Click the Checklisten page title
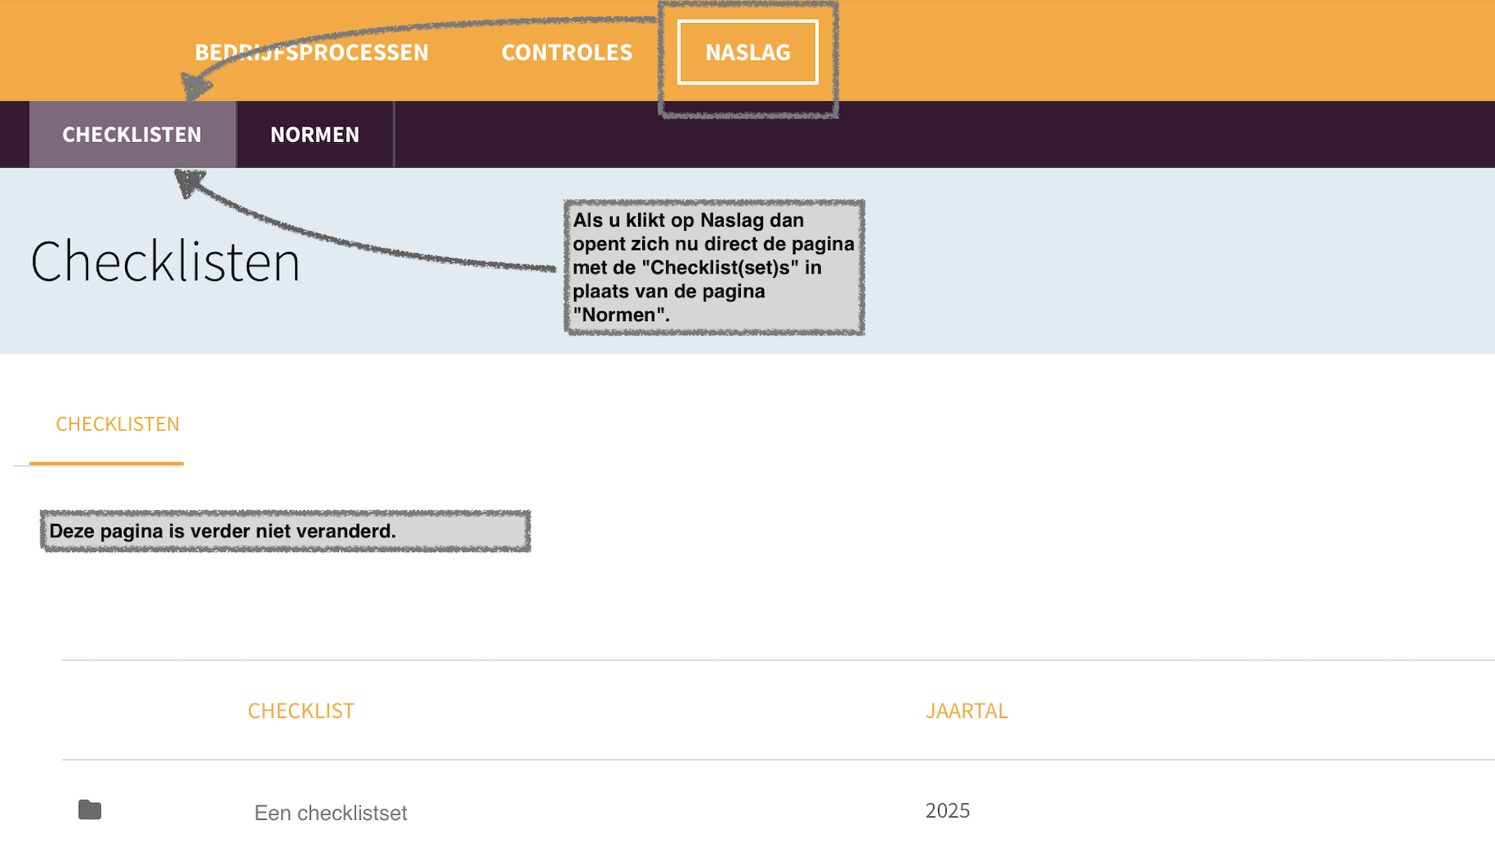This screenshot has width=1495, height=856. 164,261
